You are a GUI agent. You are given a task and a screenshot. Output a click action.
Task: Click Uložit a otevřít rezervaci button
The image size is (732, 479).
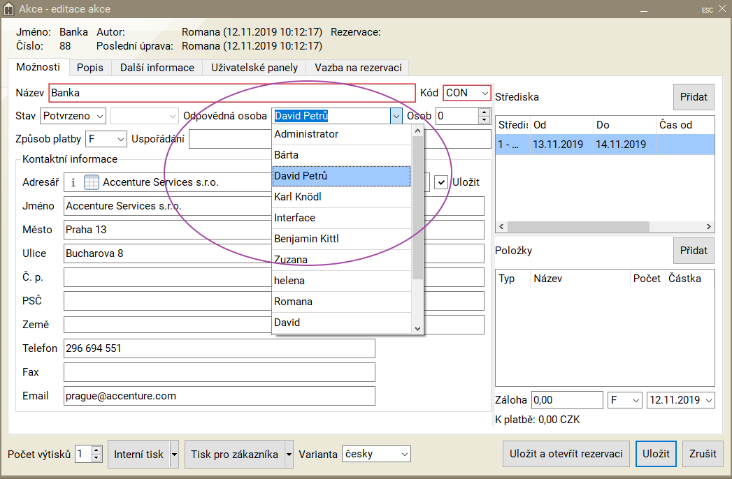566,454
